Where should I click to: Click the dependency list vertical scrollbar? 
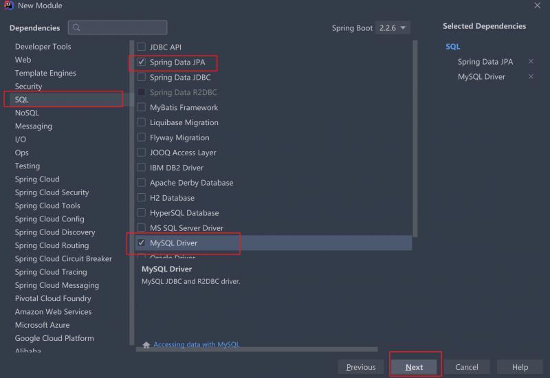click(x=415, y=139)
